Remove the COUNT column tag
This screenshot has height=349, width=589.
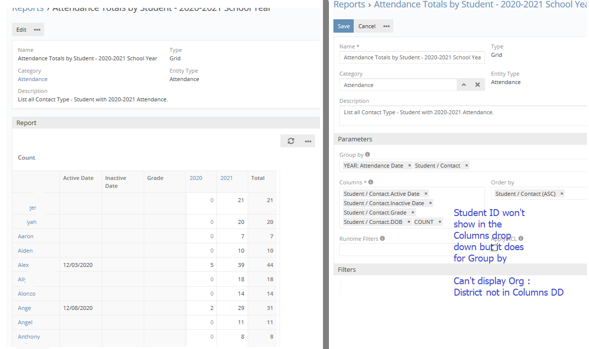pyautogui.click(x=440, y=222)
